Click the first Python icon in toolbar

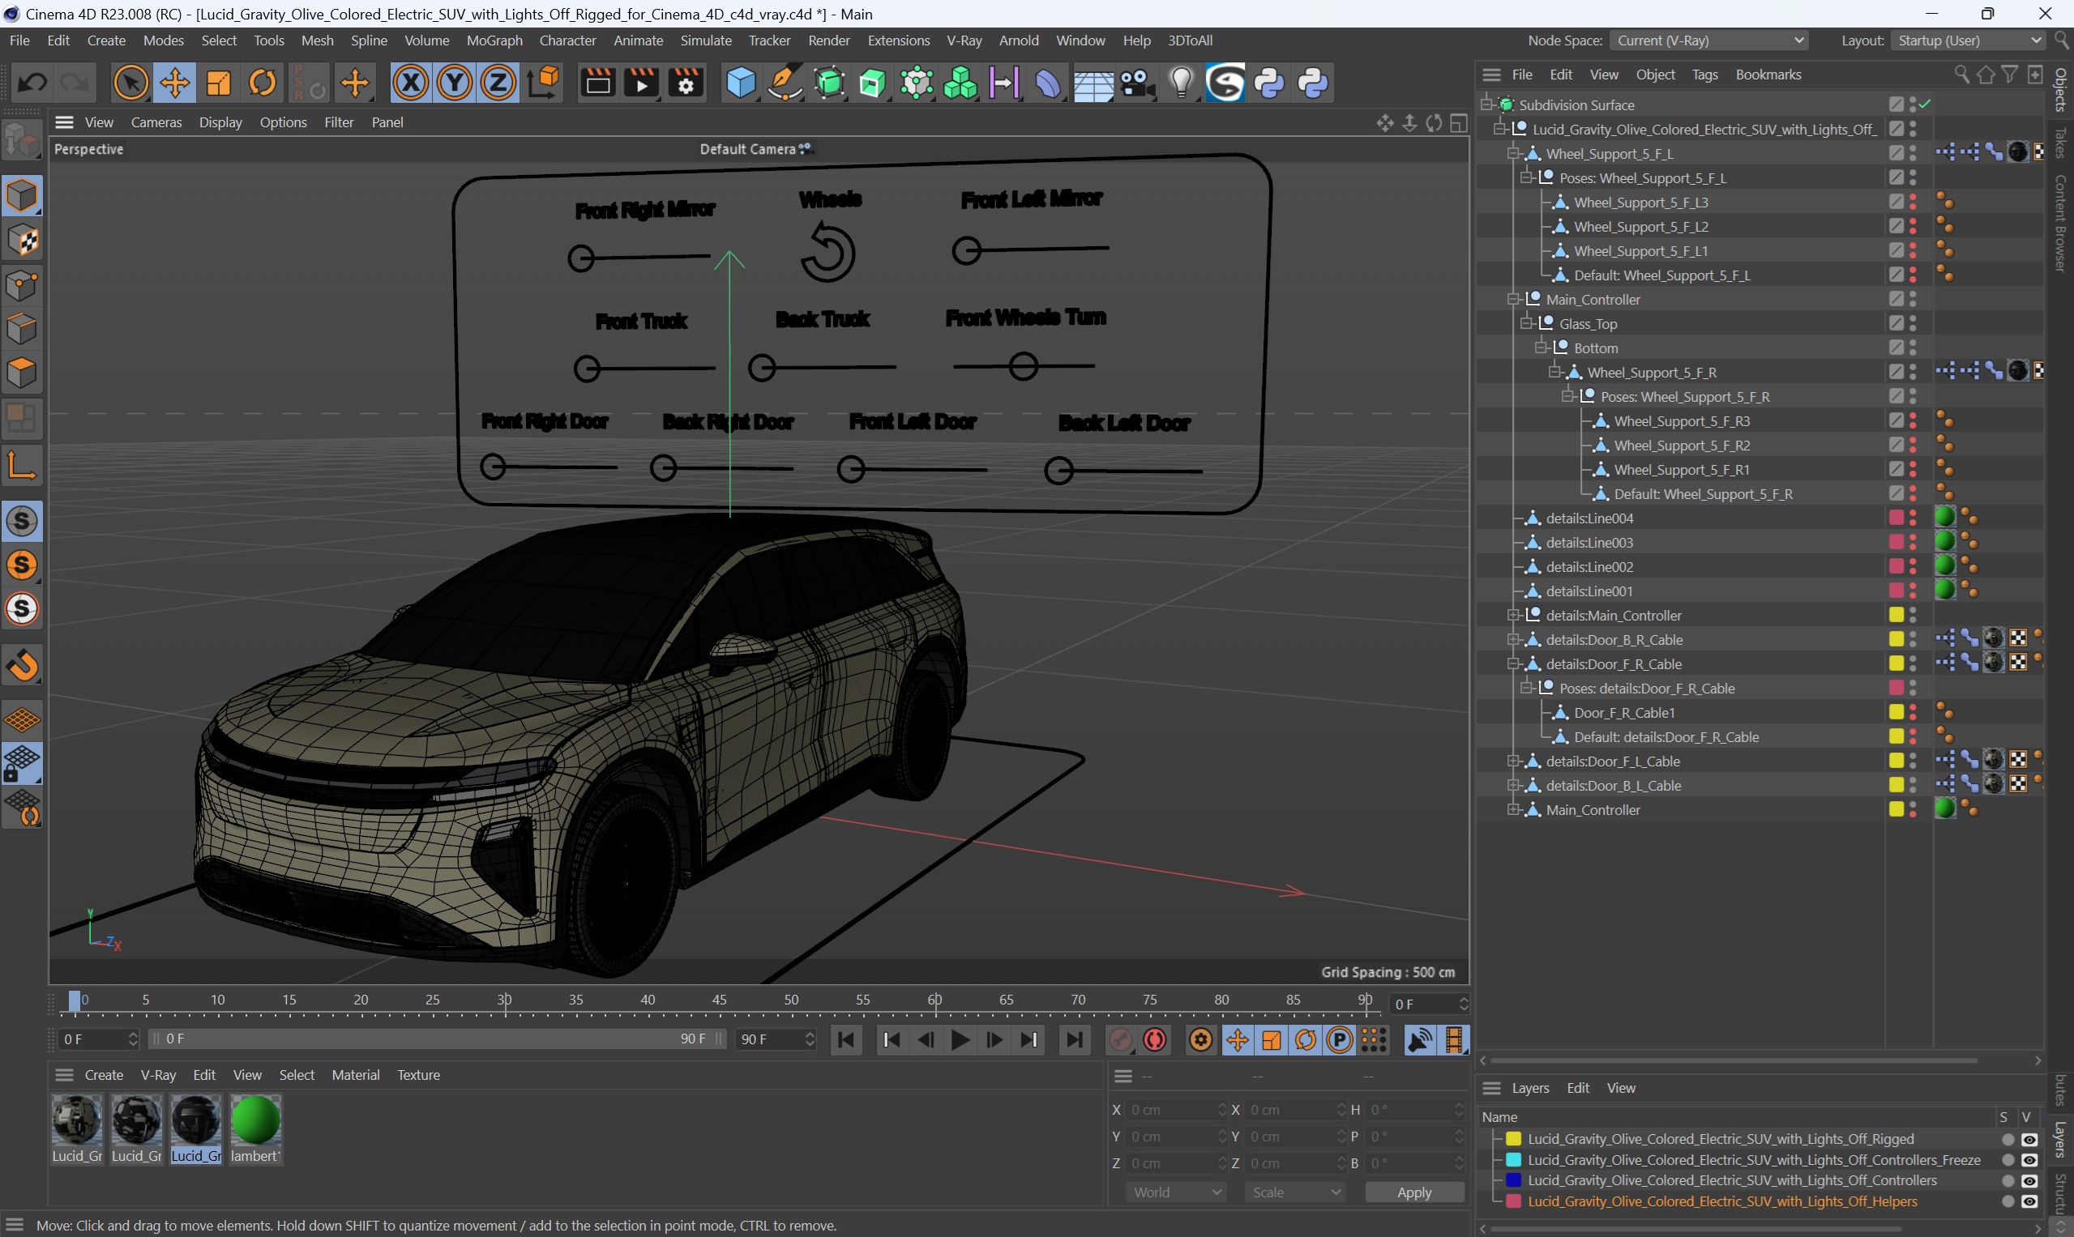tap(1270, 83)
